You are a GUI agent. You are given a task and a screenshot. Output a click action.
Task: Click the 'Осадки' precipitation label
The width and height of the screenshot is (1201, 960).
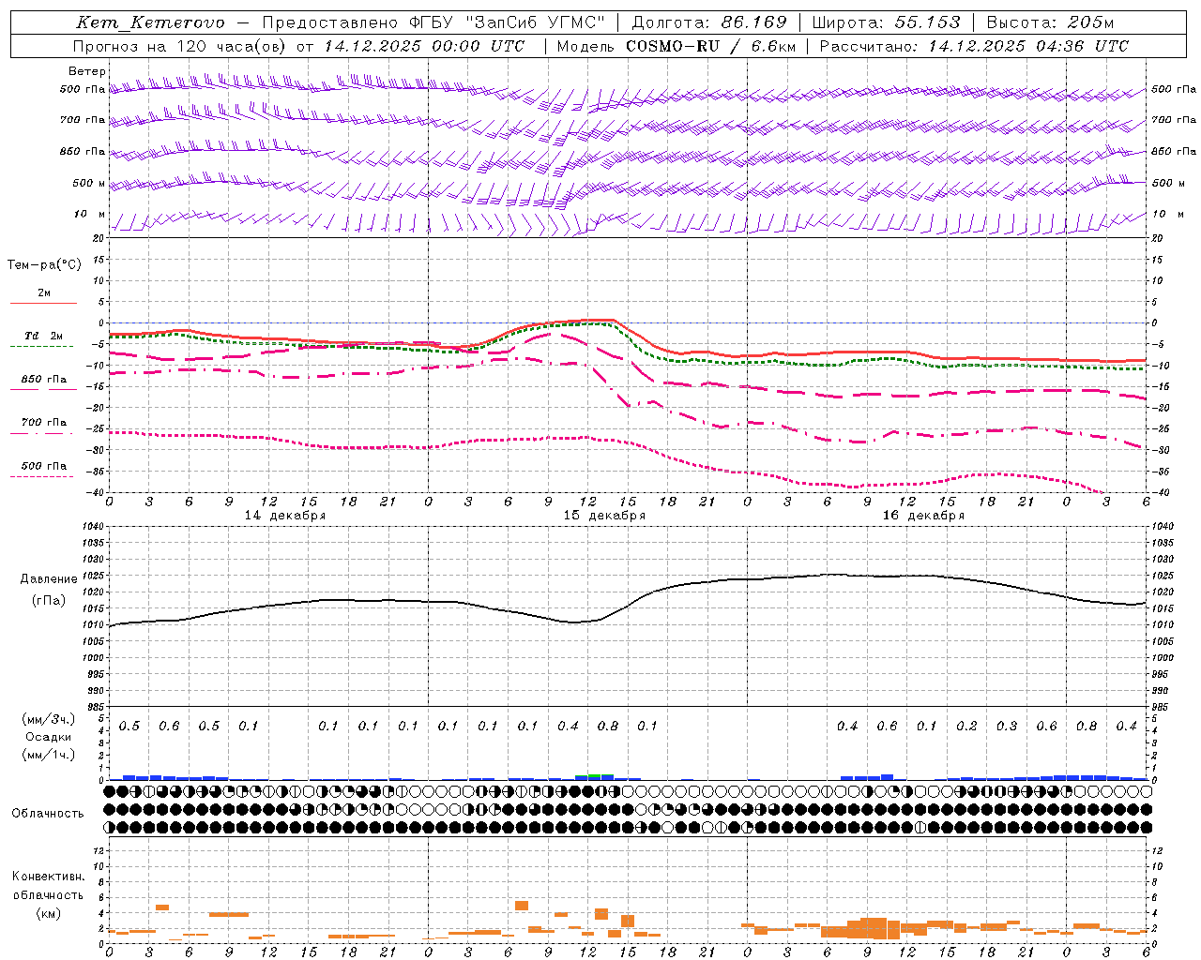[49, 737]
